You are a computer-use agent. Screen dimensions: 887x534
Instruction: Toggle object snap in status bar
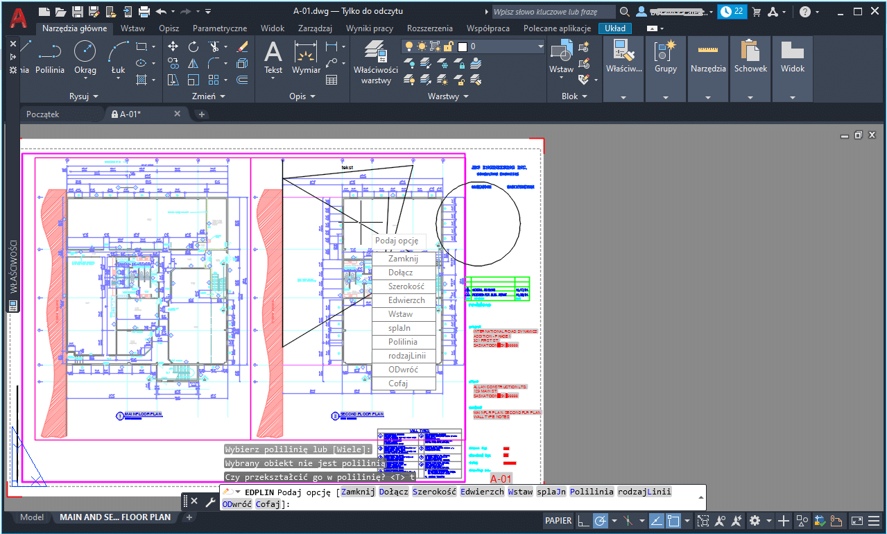[x=673, y=521]
